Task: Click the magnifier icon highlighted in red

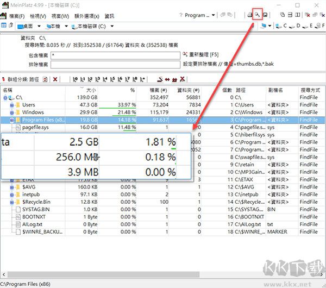Action: (x=258, y=15)
